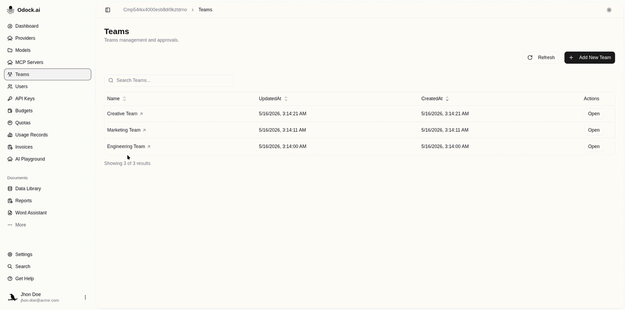The height and width of the screenshot is (310, 625).
Task: Click the Usage Records chart icon
Action: (10, 135)
